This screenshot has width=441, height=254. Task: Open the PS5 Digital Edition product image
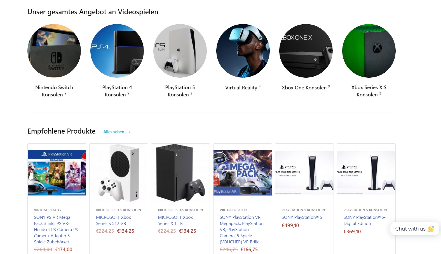366,173
